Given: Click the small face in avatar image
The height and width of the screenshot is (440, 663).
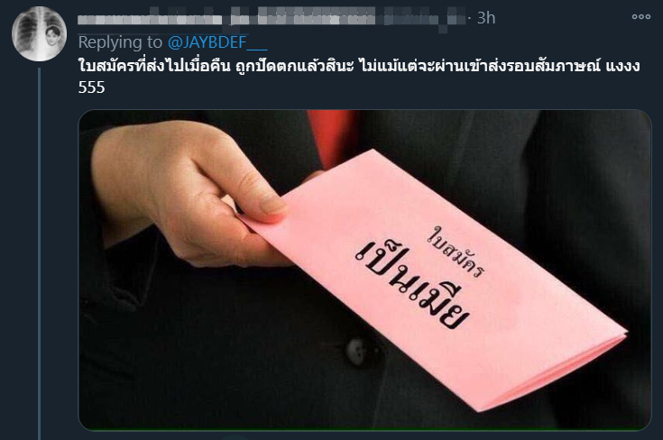Looking at the screenshot, I should point(52,36).
